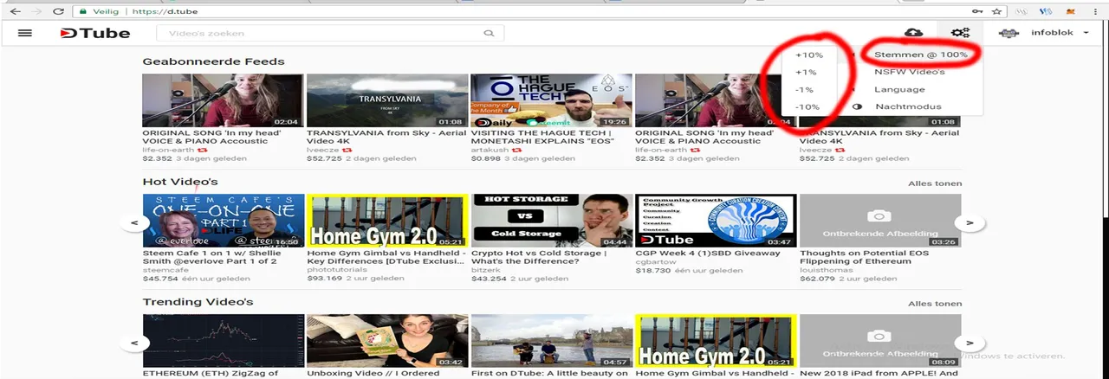Open Unboxing Video thumbnail
1109x379 pixels.
tap(387, 341)
